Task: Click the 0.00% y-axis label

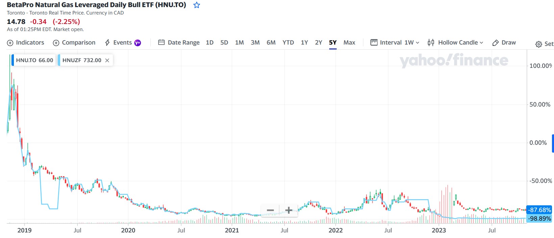Action: point(538,143)
